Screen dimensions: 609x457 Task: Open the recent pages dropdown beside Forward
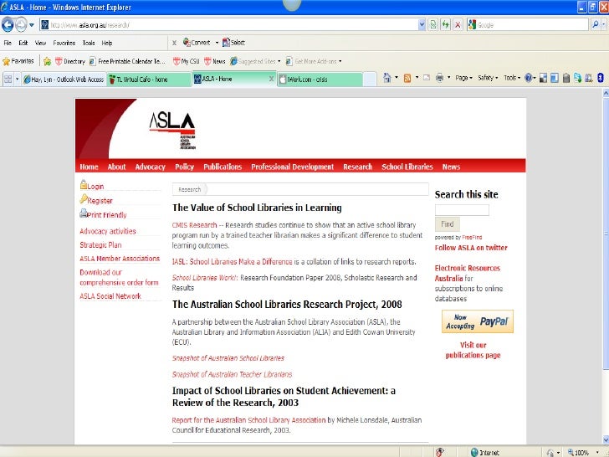pos(32,25)
